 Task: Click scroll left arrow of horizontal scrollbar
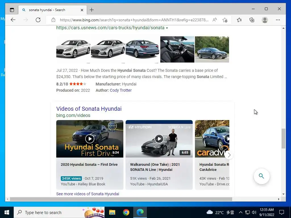click(x=7, y=199)
